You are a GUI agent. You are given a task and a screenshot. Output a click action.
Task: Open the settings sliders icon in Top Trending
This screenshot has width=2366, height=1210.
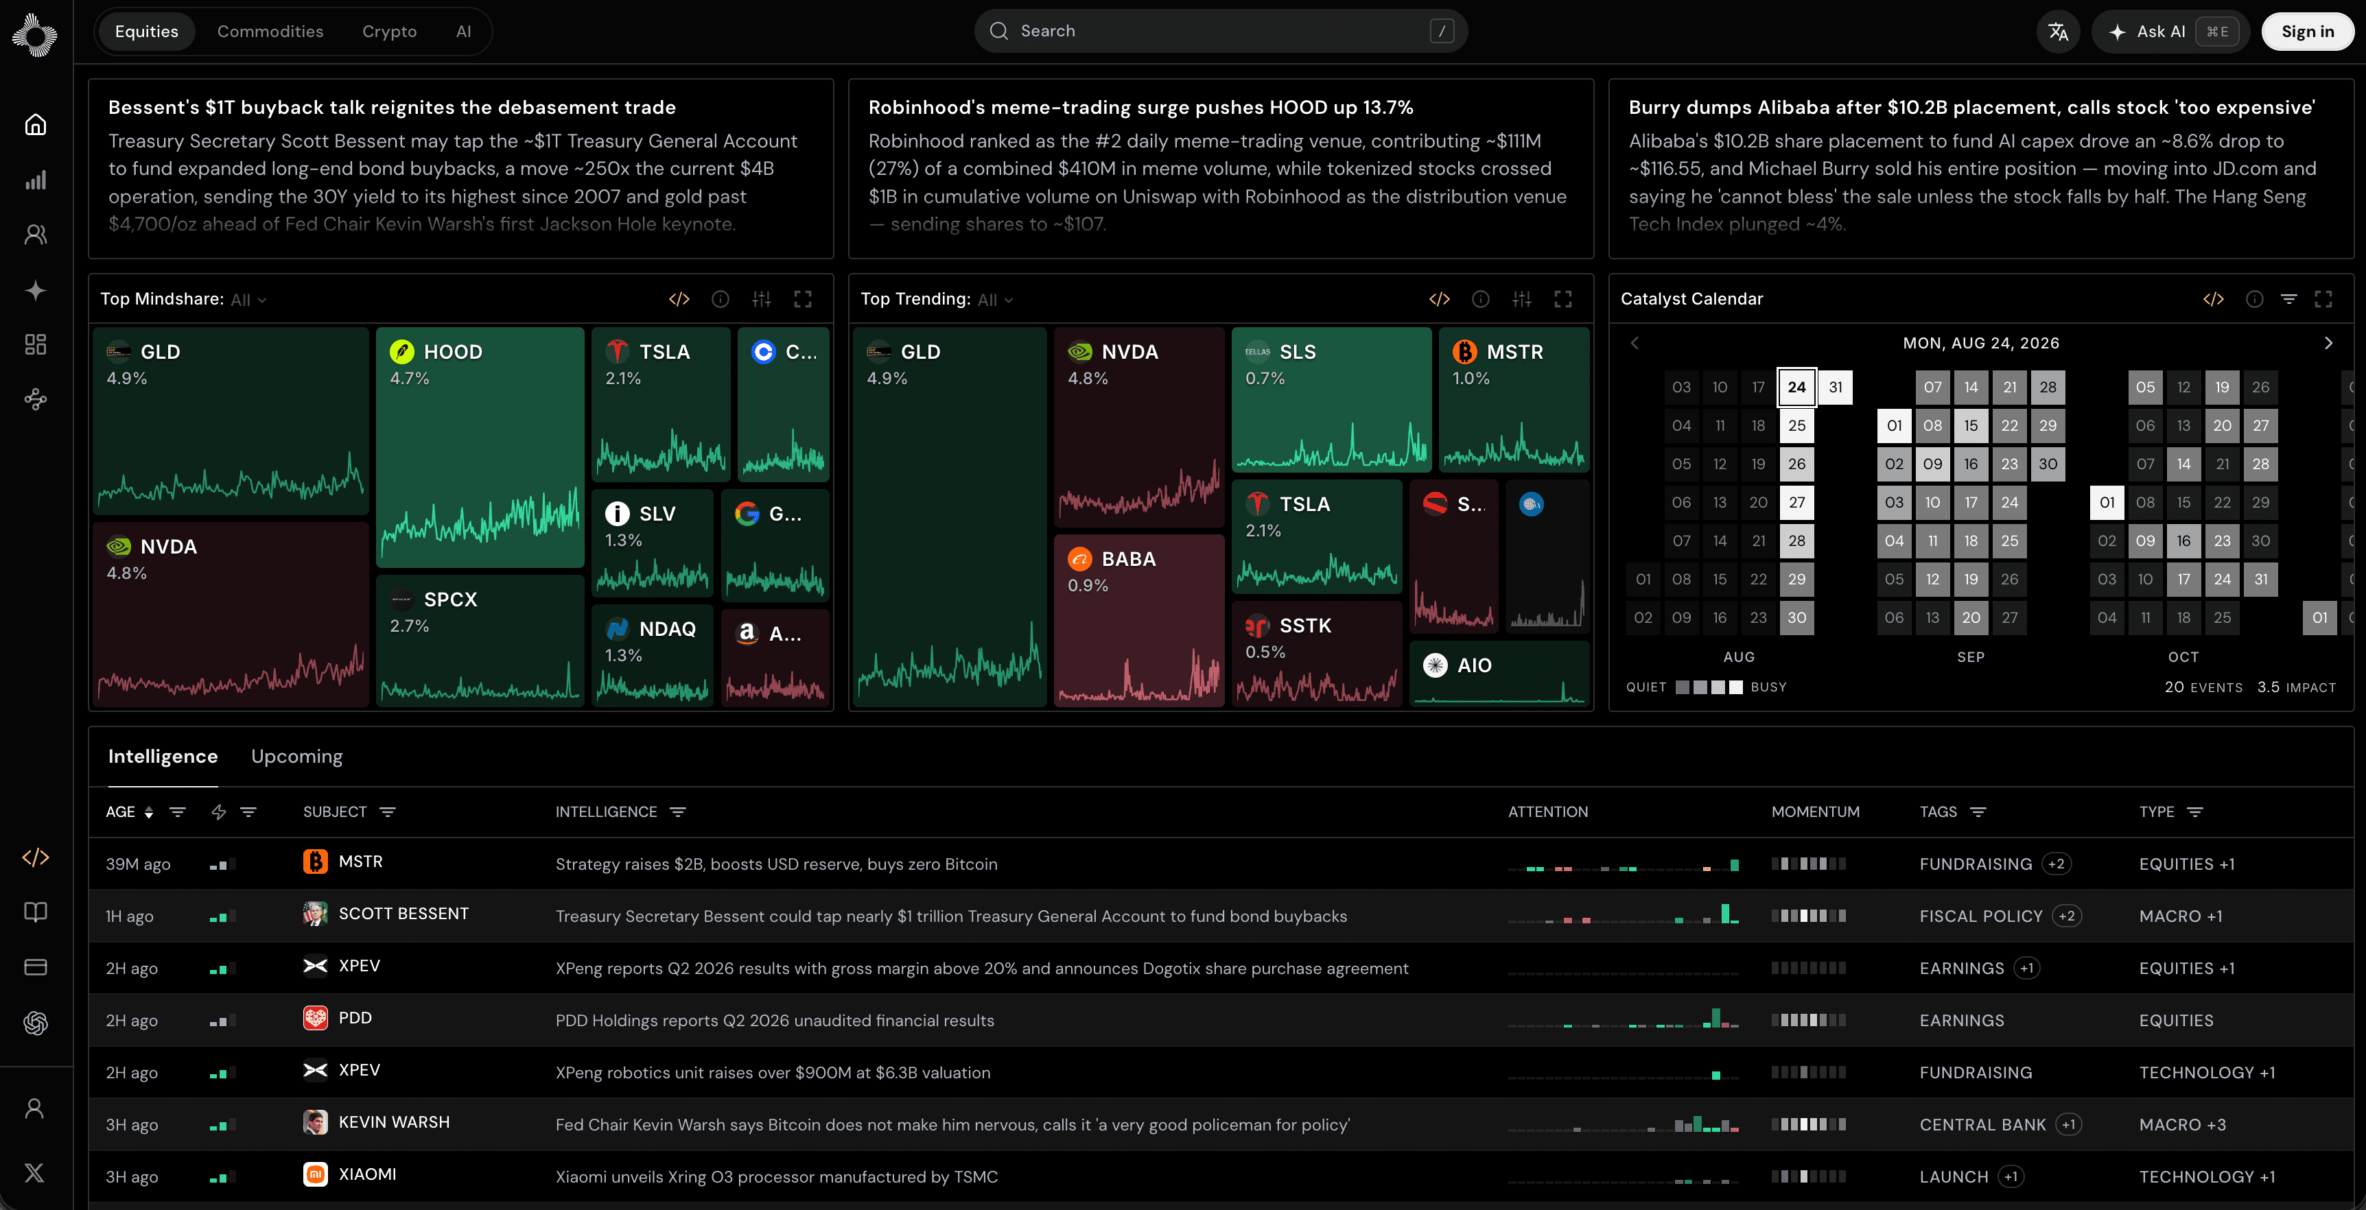tap(1522, 299)
